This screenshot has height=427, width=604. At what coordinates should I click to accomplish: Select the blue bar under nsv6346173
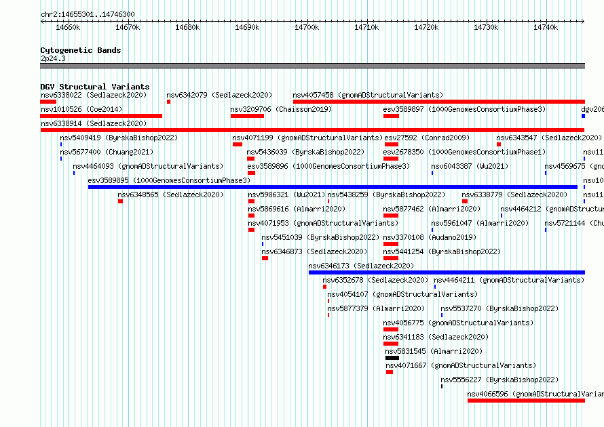(447, 272)
